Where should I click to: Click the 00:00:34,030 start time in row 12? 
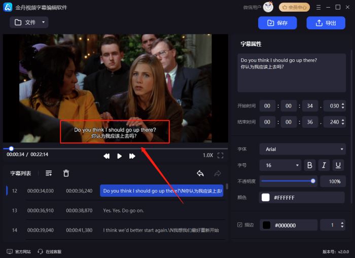(41, 191)
